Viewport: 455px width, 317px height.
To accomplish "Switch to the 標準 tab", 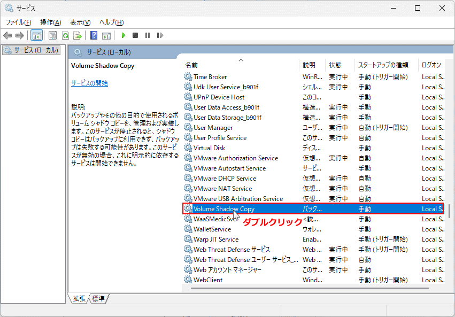I will 97,299.
